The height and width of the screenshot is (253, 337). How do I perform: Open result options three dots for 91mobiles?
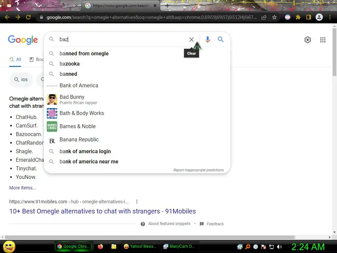pos(137,202)
